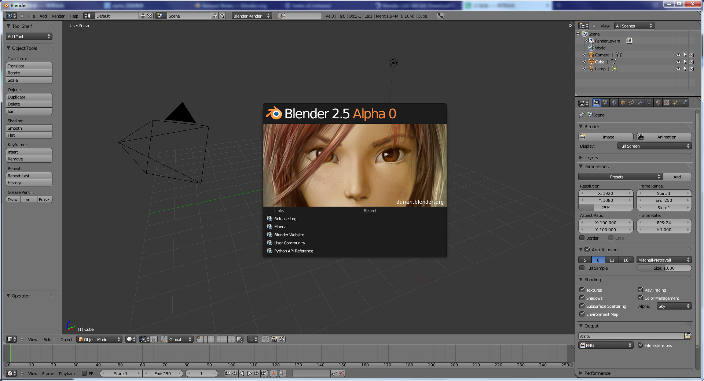Insert keyframe with key icon

point(334,373)
